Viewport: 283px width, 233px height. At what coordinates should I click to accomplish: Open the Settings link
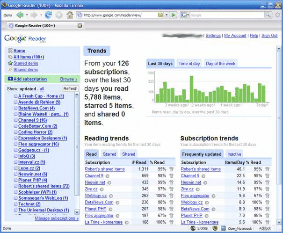[213, 36]
